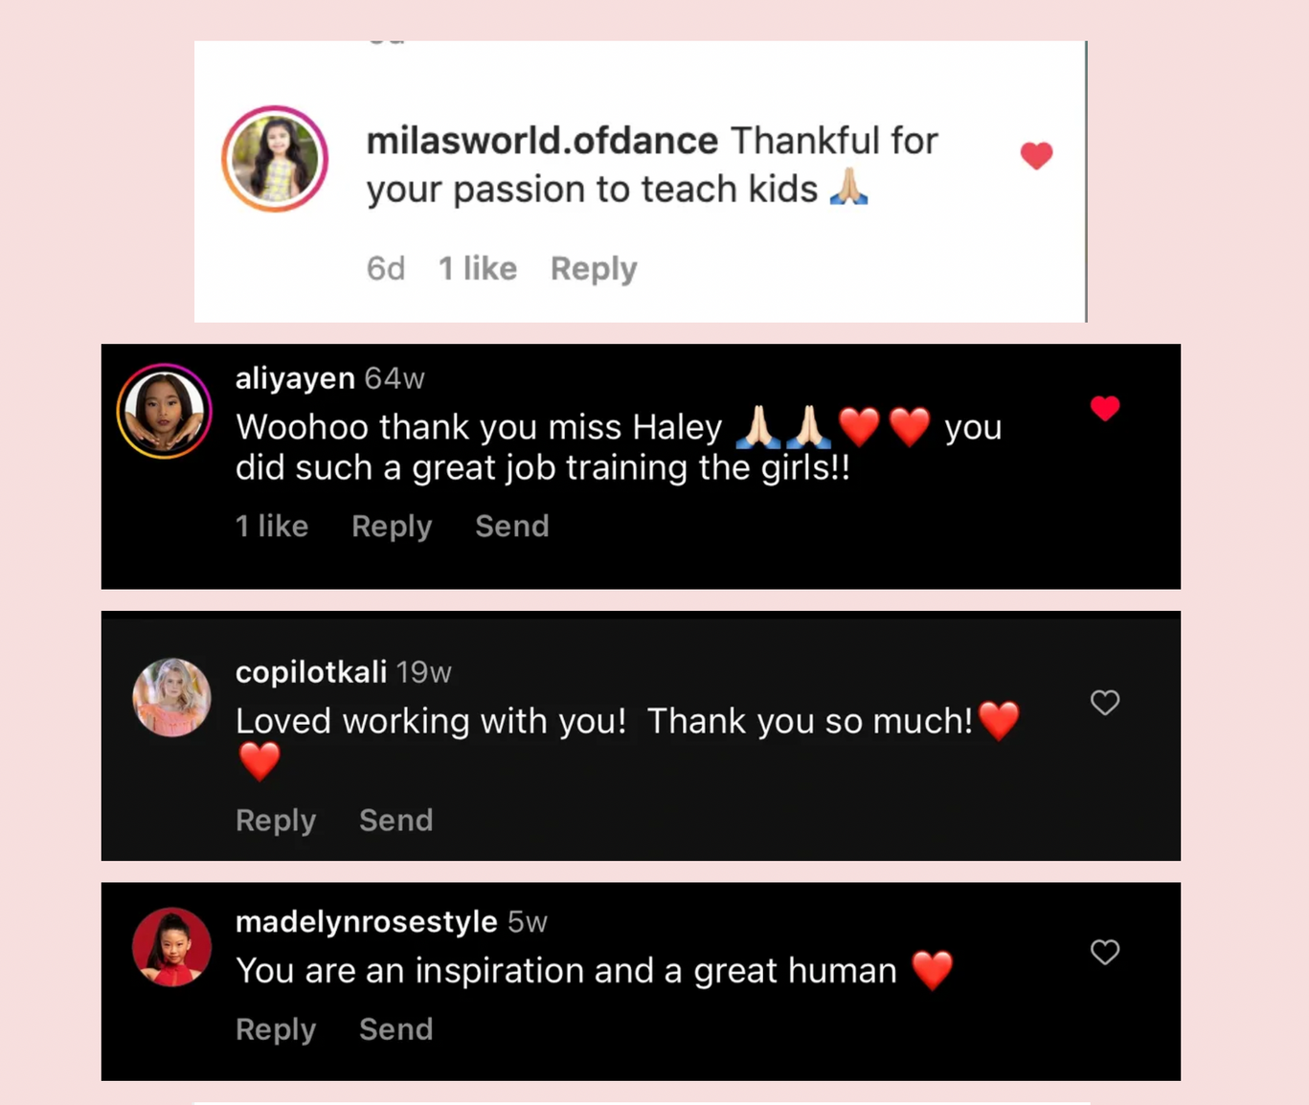Like the copilotkali comment heart outline
This screenshot has height=1105, width=1309.
coord(1105,703)
